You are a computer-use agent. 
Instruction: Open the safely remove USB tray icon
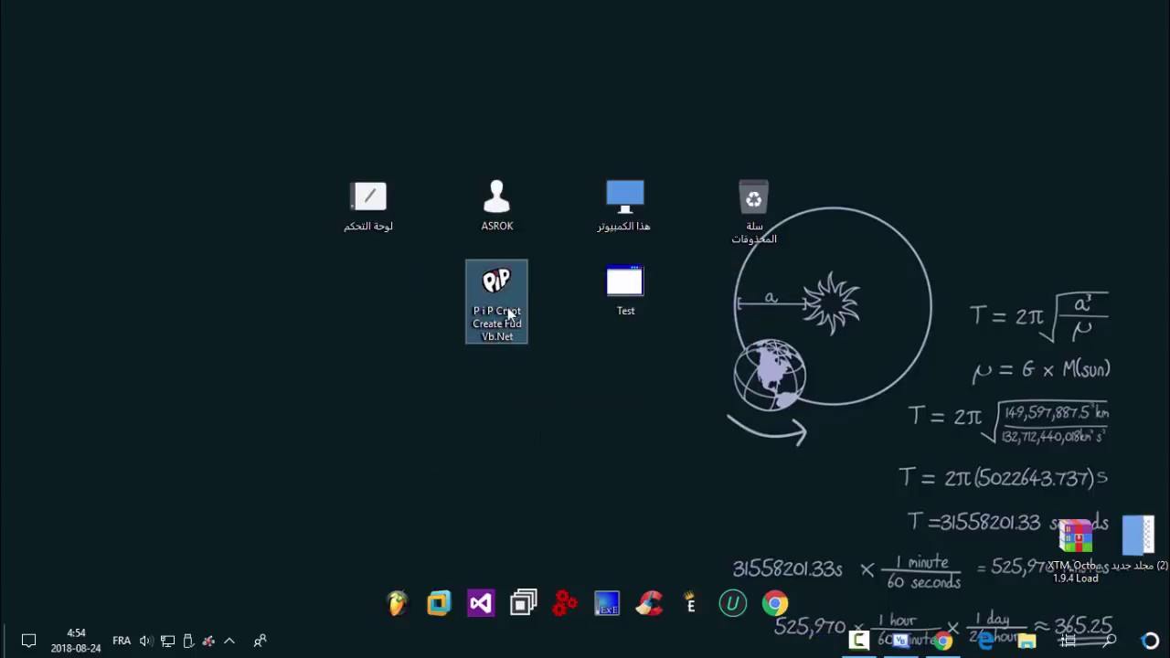pyautogui.click(x=188, y=641)
